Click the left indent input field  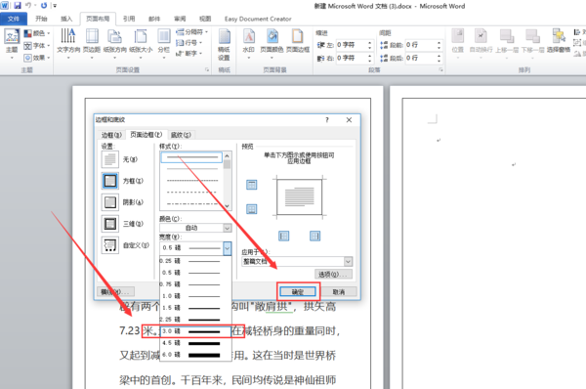354,45
